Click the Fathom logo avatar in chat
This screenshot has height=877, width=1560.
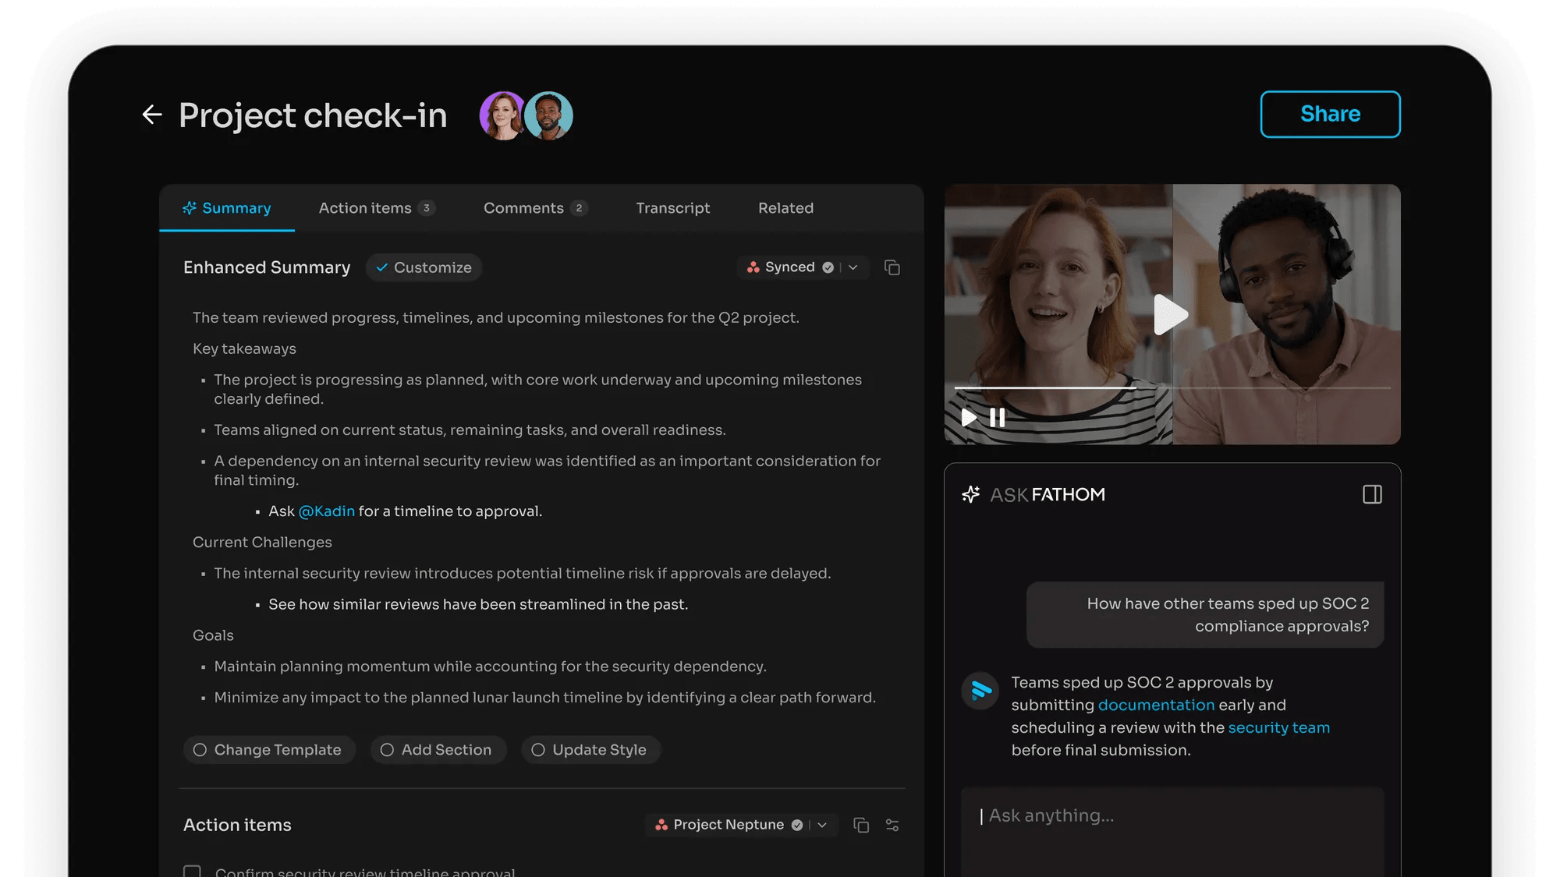click(x=980, y=691)
